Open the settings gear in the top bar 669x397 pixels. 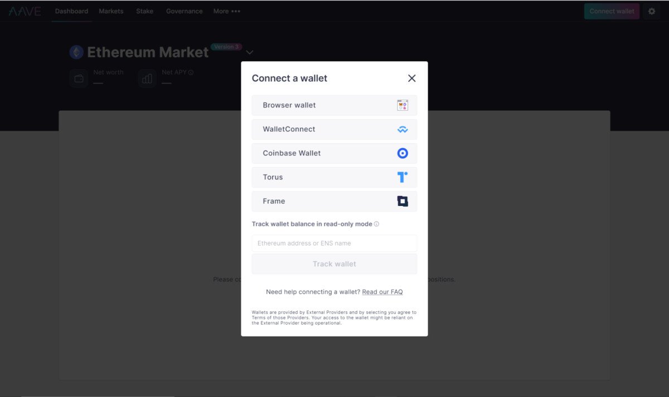pyautogui.click(x=652, y=11)
